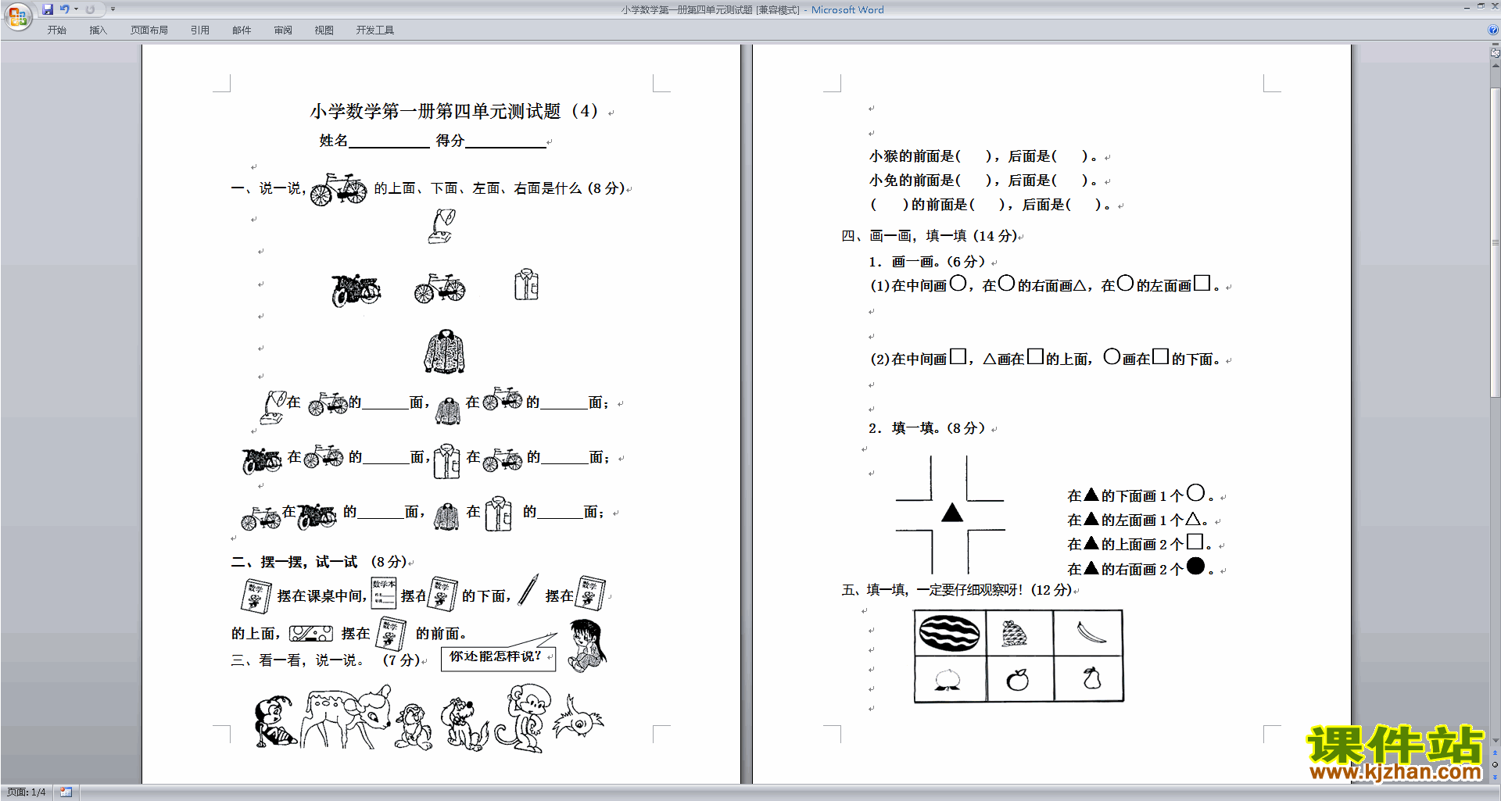This screenshot has height=801, width=1501.
Task: Select the banana cell in the fruit grid
Action: [x=1088, y=633]
